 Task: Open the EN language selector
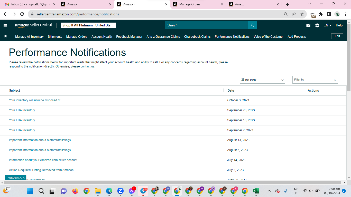[327, 25]
